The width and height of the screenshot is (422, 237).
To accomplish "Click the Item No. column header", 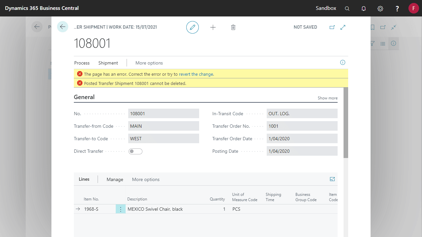I will pyautogui.click(x=91, y=199).
